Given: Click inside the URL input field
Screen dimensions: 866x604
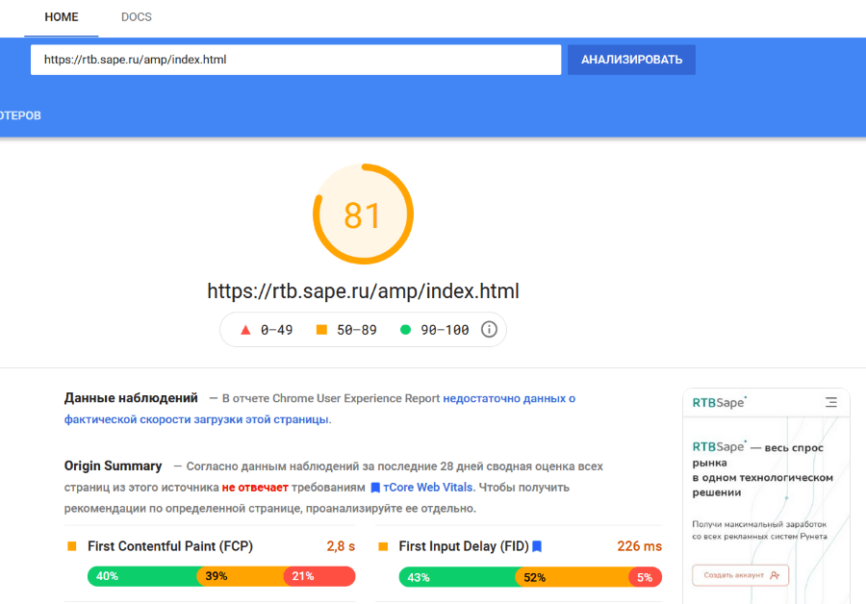Looking at the screenshot, I should (295, 60).
